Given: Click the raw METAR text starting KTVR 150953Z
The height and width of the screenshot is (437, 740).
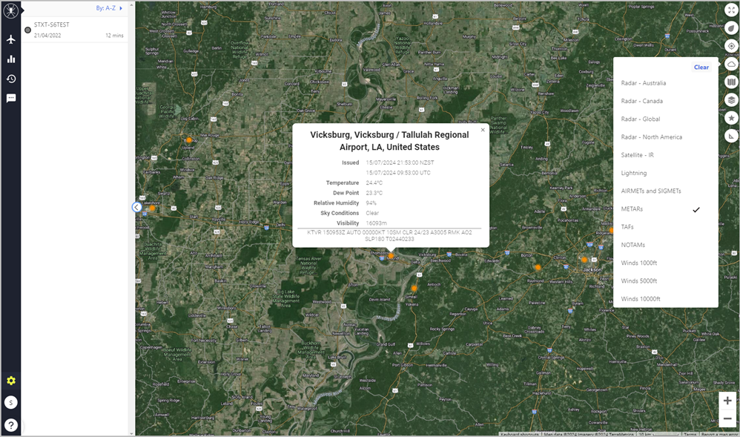Looking at the screenshot, I should point(389,236).
